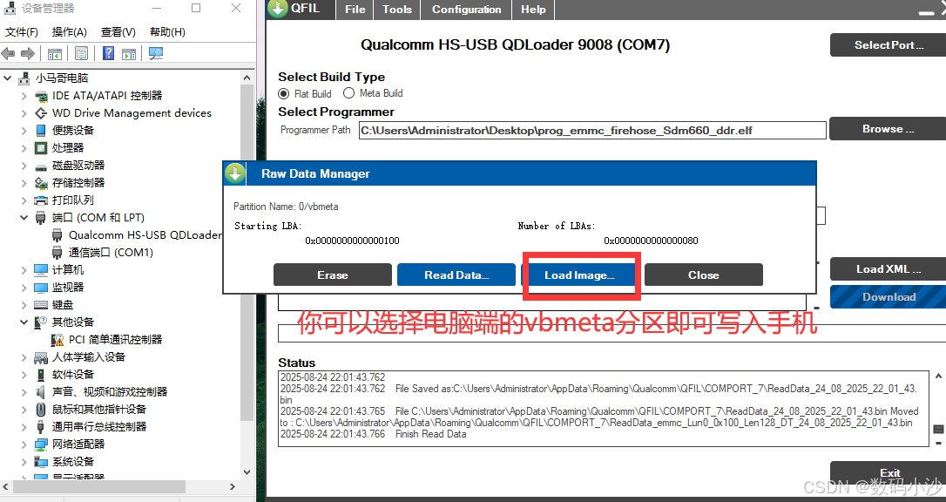This screenshot has width=946, height=502.
Task: Click the Forward arrow in Device Manager toolbar
Action: pyautogui.click(x=28, y=54)
